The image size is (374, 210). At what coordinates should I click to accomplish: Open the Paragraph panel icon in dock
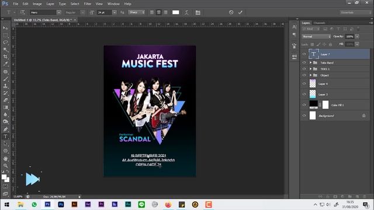pyautogui.click(x=295, y=35)
